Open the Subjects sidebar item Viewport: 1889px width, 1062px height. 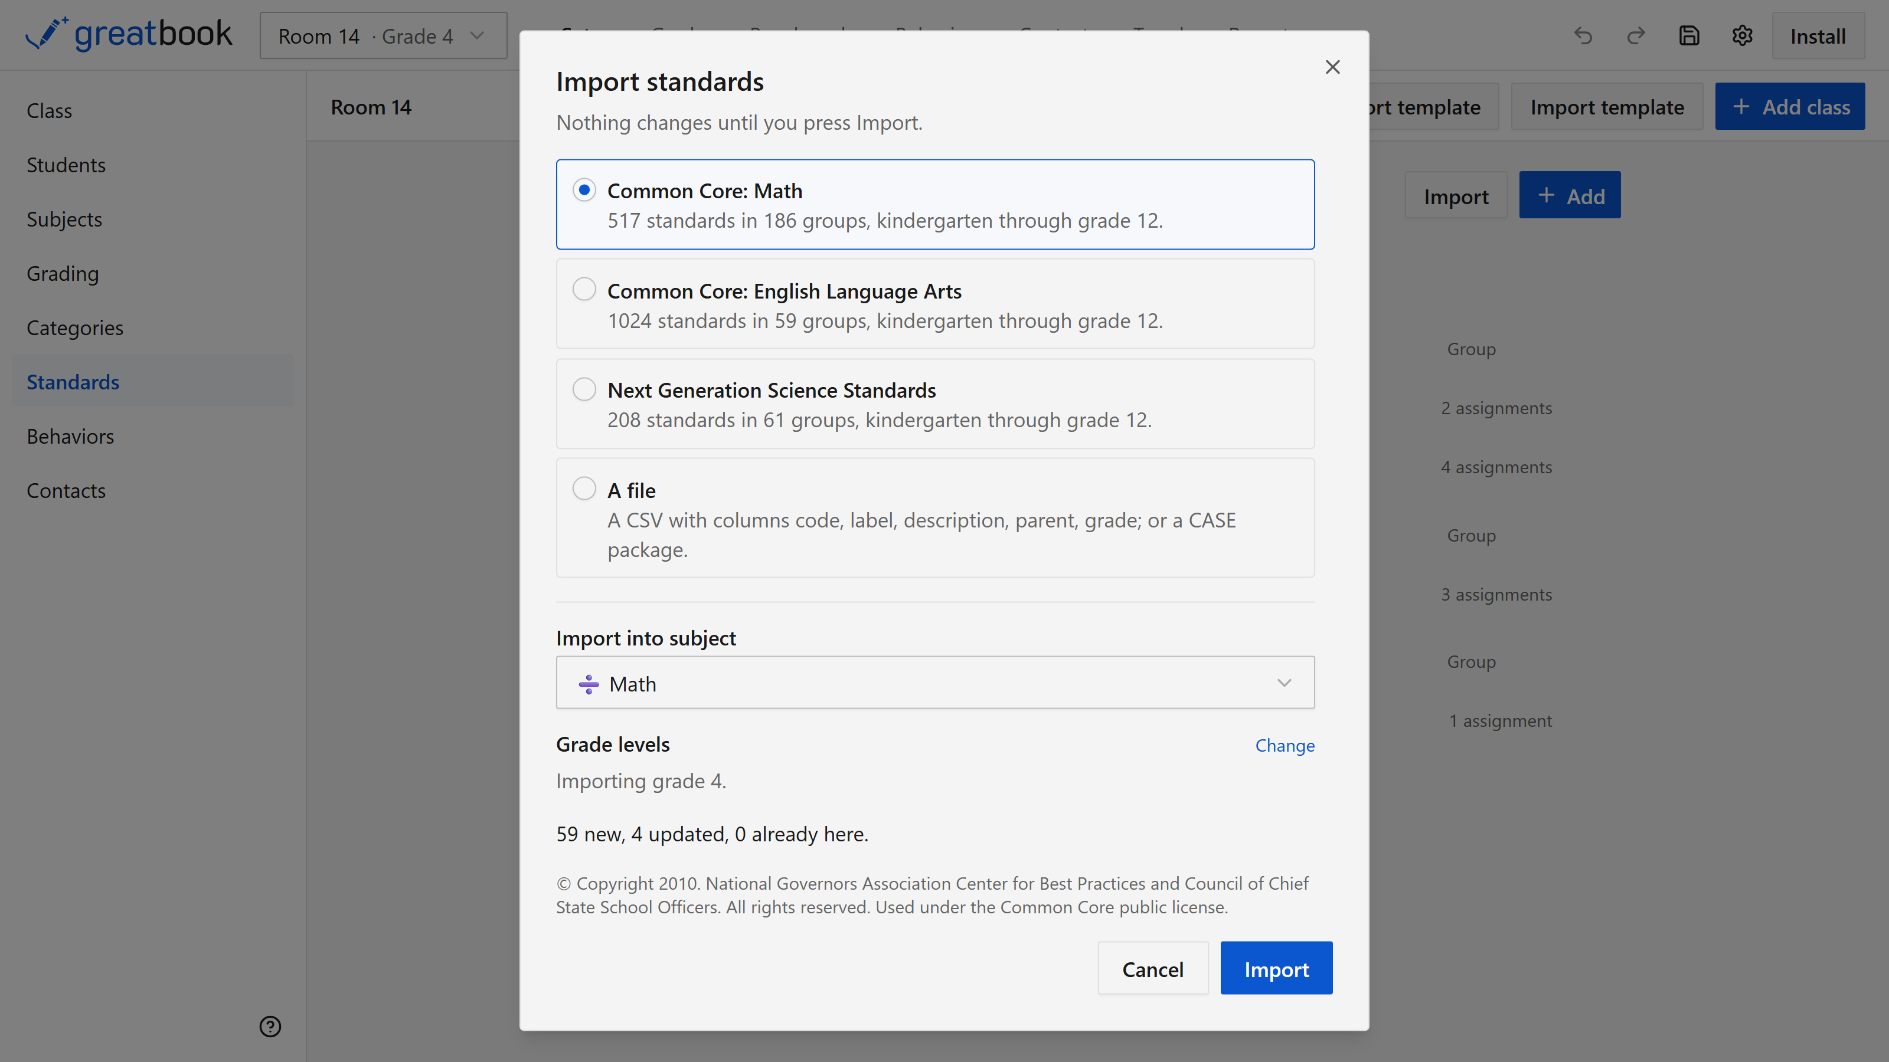pos(153,219)
